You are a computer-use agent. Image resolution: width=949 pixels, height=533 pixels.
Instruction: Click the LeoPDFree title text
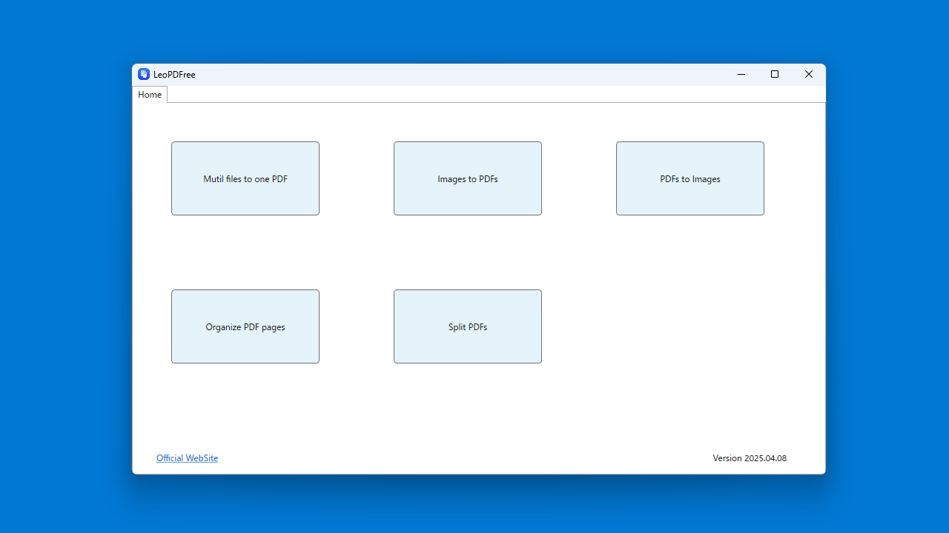coord(174,75)
